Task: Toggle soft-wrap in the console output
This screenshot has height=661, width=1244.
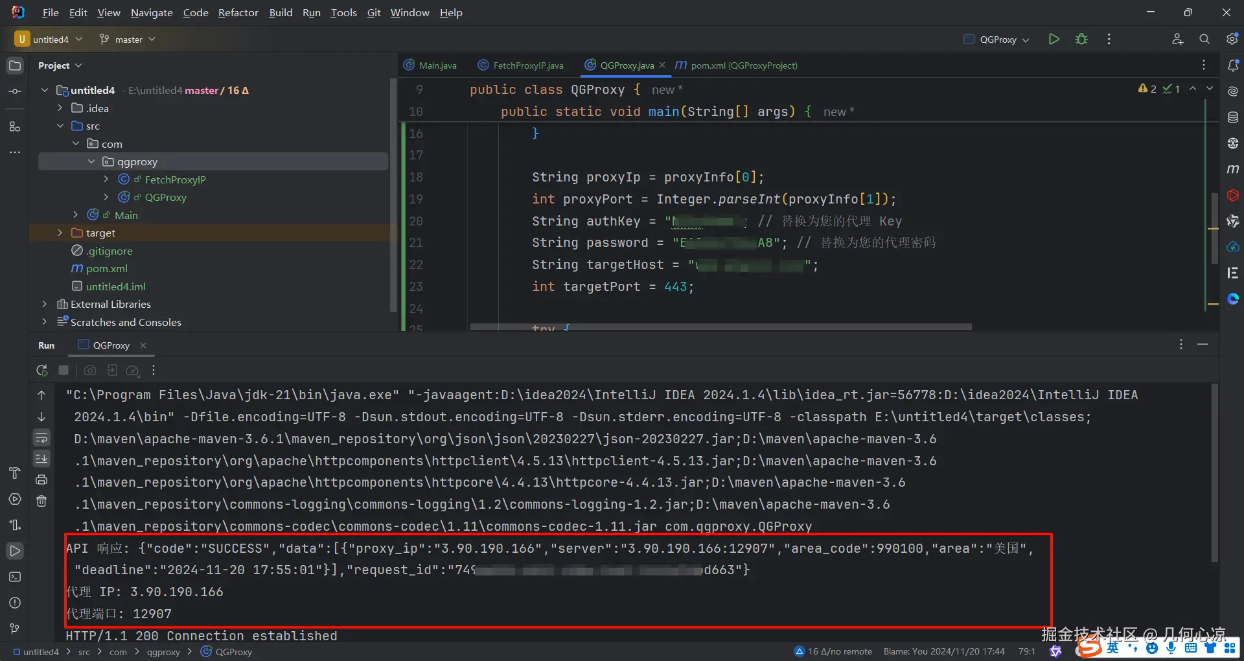Action: pos(41,437)
